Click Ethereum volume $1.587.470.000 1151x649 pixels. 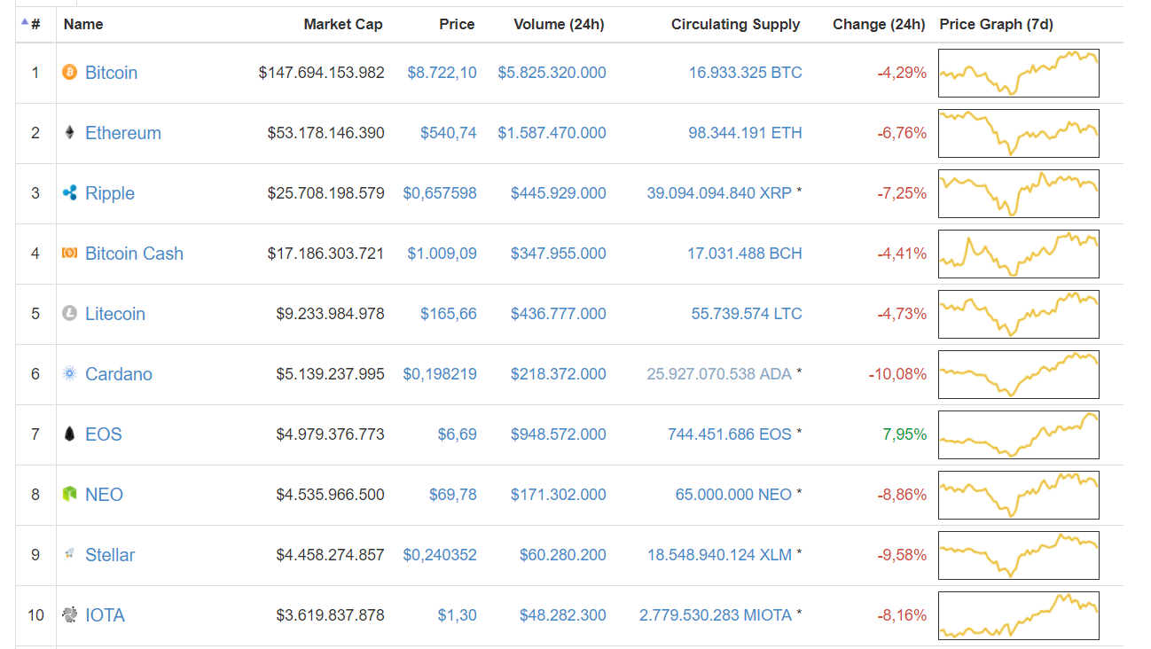(552, 133)
